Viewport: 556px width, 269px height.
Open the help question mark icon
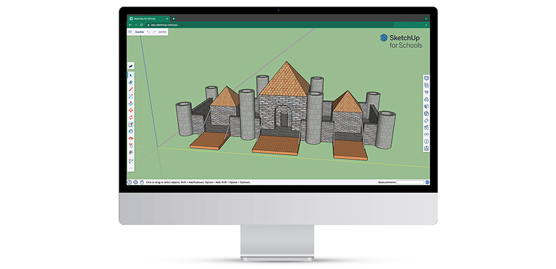click(130, 182)
